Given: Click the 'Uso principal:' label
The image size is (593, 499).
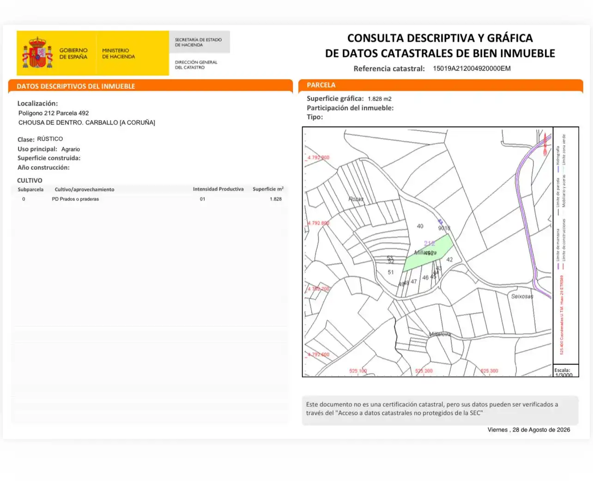Looking at the screenshot, I should point(37,149).
